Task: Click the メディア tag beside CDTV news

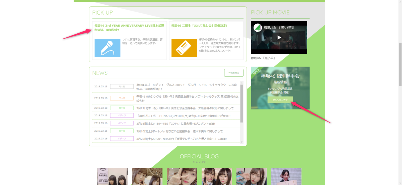Action: 122,123
